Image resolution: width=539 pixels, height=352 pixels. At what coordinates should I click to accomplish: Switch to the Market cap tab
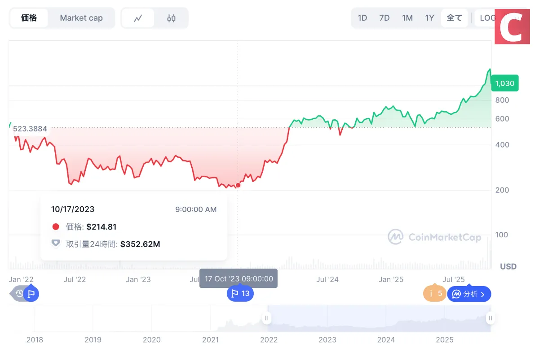81,18
